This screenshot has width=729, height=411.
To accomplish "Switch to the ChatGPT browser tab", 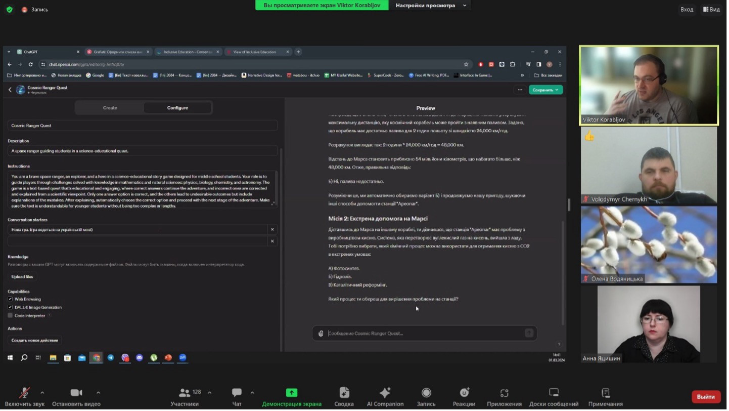I will pos(48,52).
